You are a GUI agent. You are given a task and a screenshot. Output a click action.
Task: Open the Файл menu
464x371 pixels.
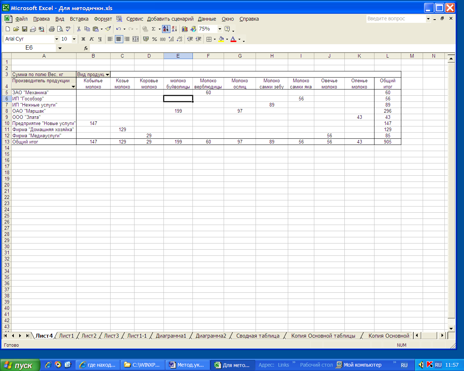pos(21,19)
